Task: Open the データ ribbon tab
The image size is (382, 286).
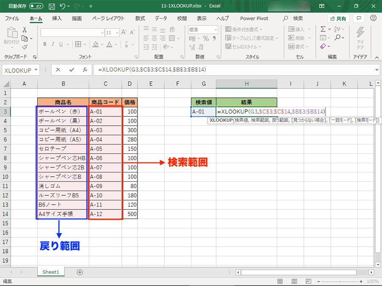Action: [x=161, y=19]
